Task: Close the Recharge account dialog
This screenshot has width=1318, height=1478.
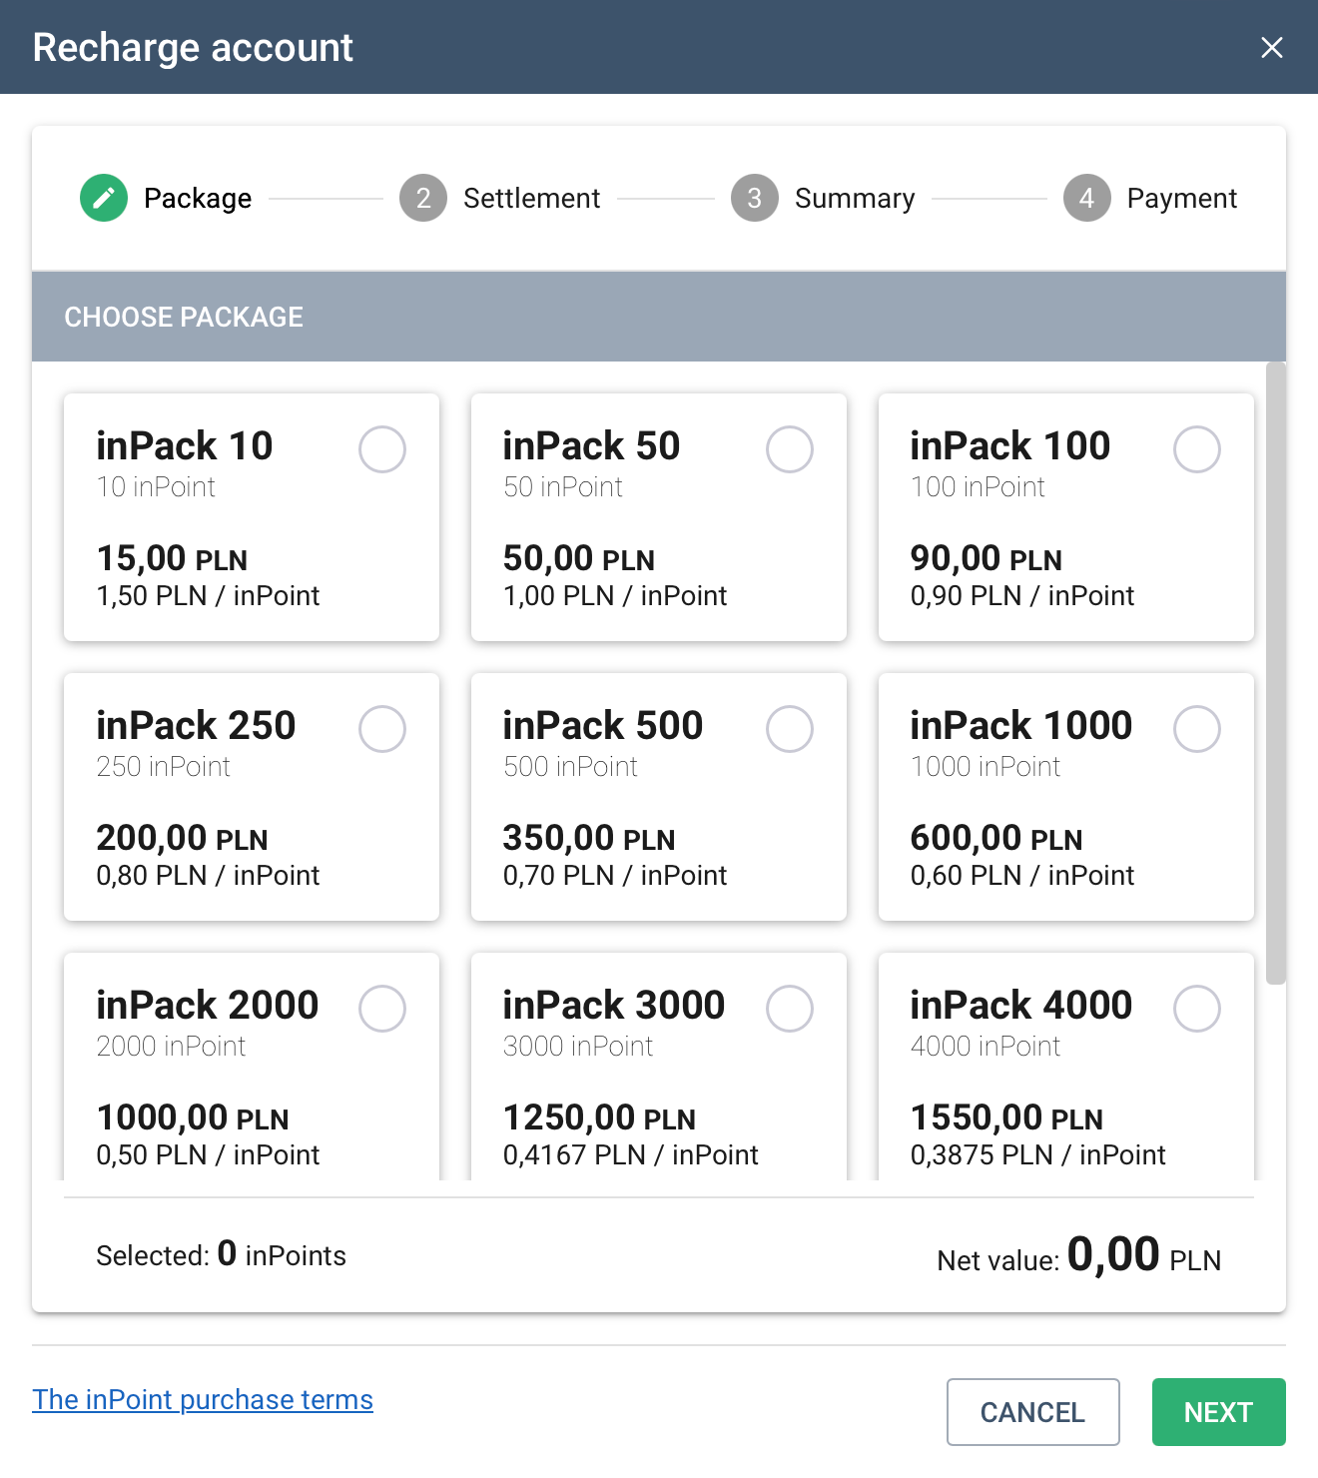Action: pos(1271,47)
